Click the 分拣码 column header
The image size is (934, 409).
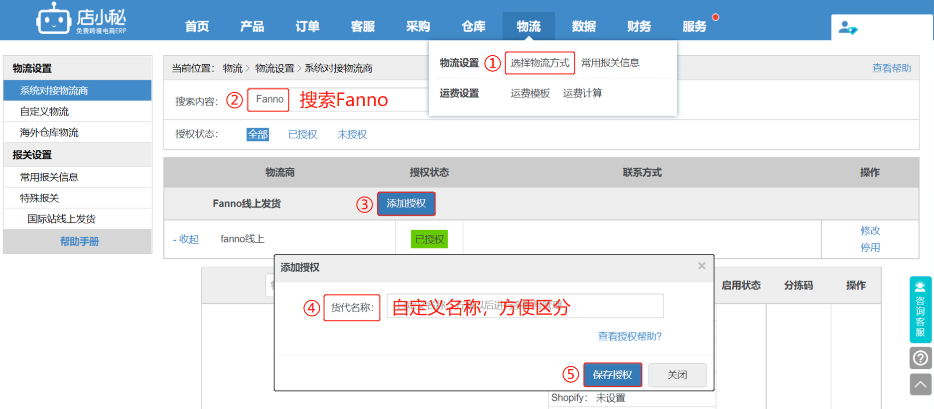coord(799,285)
